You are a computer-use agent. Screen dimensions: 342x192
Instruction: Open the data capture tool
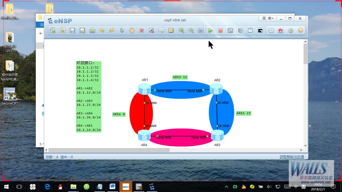pos(230,31)
